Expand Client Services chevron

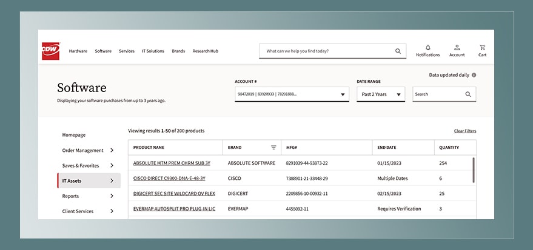pos(112,211)
